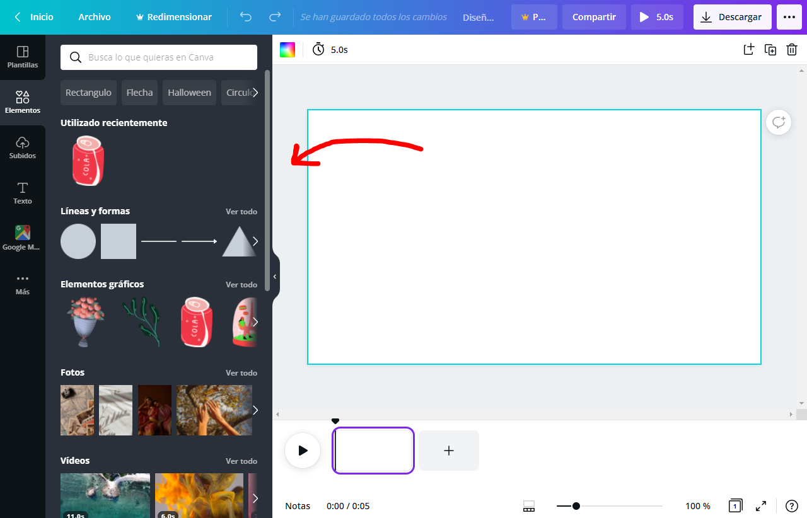Screen dimensions: 807x518
Task: Play the timeline with the play button
Action: tap(303, 451)
